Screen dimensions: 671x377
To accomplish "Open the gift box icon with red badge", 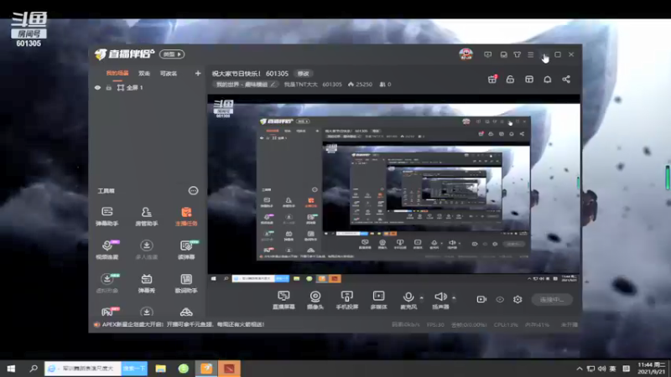I will click(492, 79).
